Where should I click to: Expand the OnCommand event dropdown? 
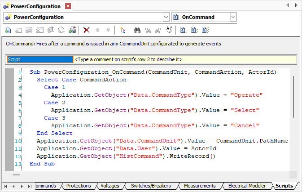pos(233,17)
